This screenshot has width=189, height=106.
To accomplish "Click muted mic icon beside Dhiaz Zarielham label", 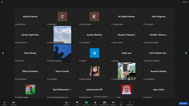I will [x=16, y=79].
